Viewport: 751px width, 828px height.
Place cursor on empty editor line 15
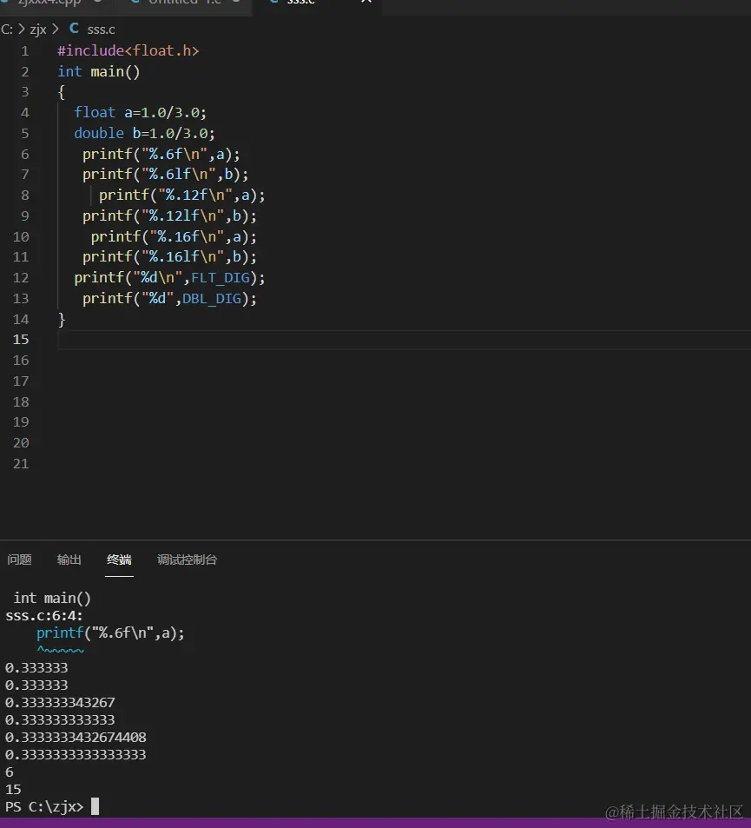tap(404, 340)
